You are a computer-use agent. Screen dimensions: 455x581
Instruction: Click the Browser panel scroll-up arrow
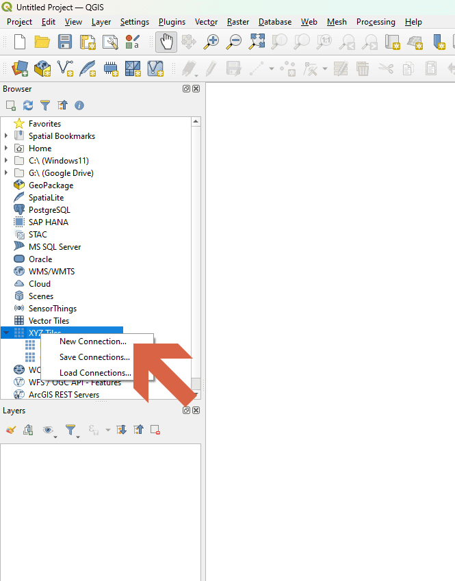(x=196, y=122)
